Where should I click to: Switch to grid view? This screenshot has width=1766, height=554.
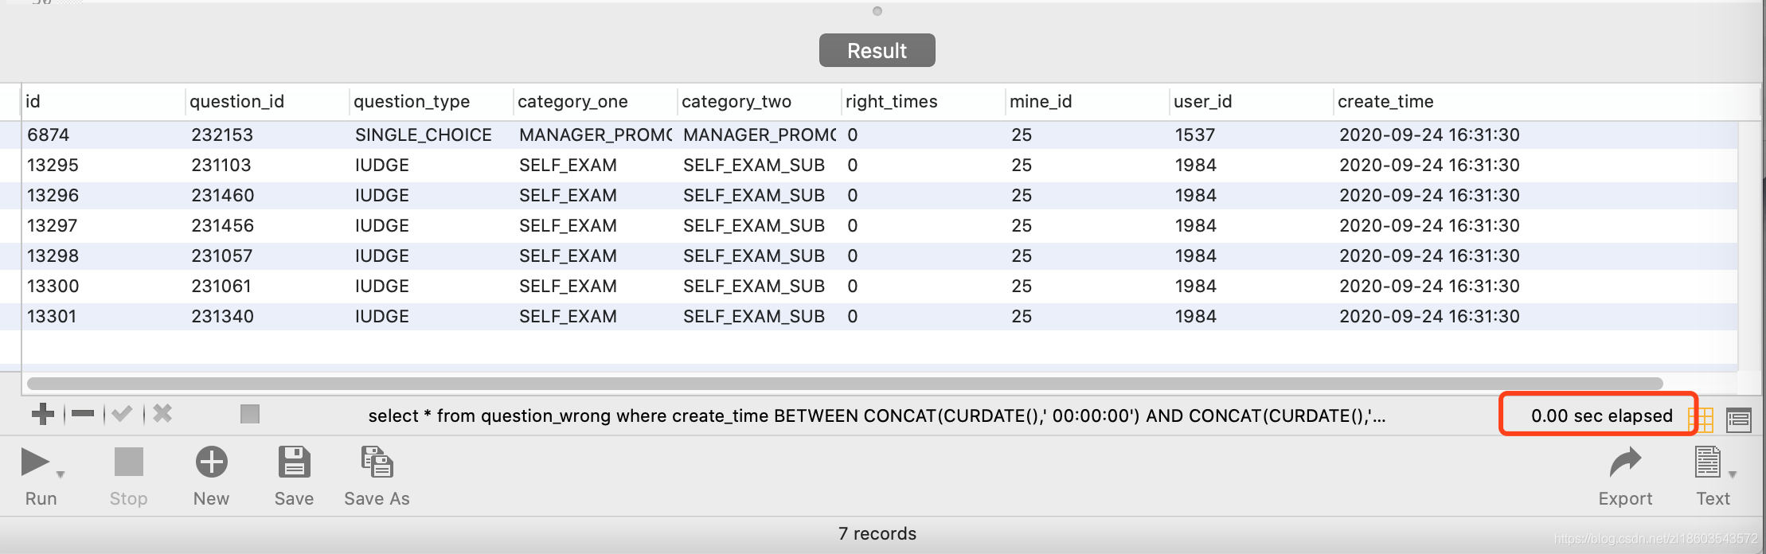(x=1701, y=419)
